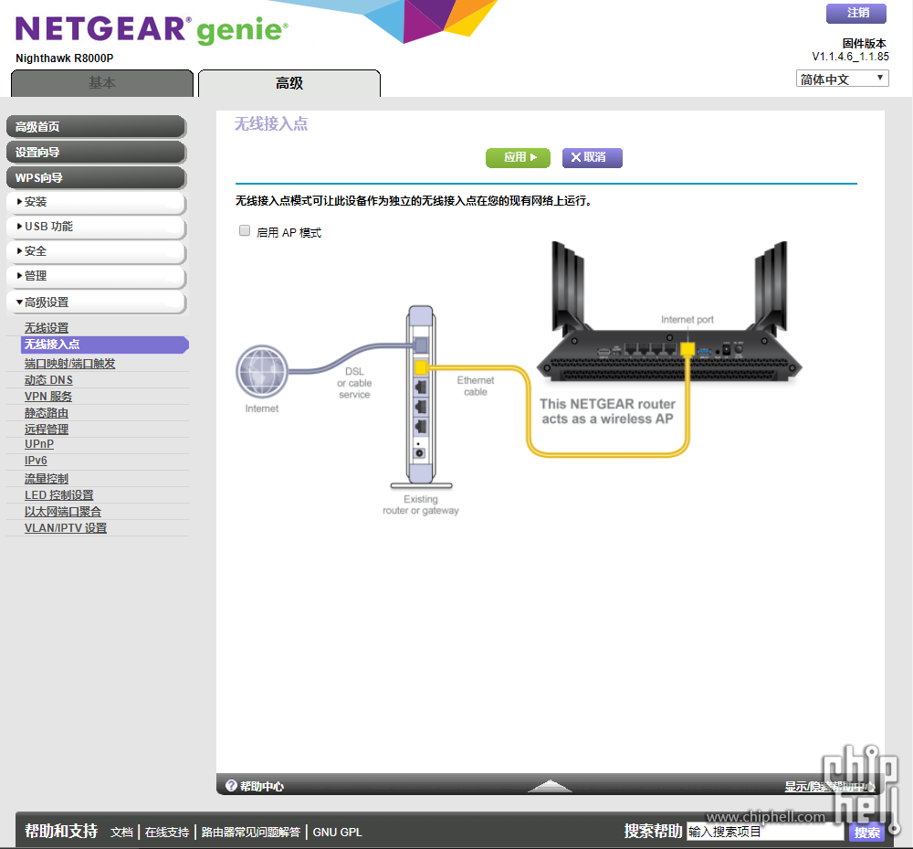Open the 动态 DNS link
The image size is (913, 849).
pyautogui.click(x=48, y=380)
